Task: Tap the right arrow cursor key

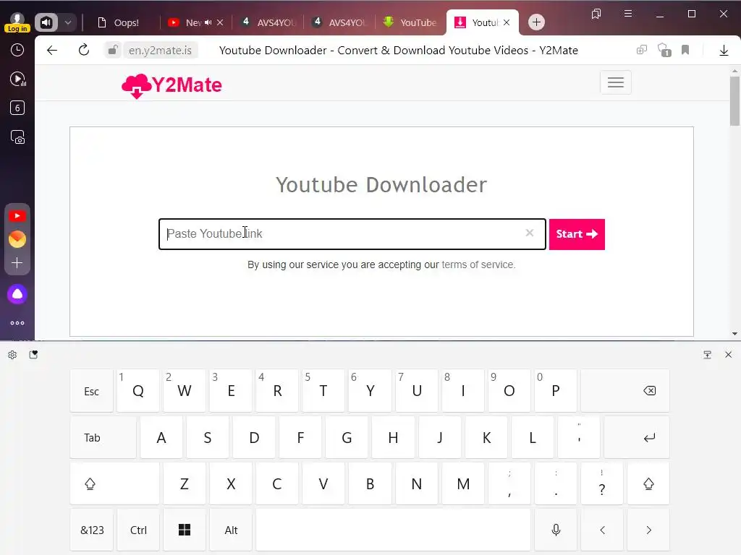Action: [x=648, y=530]
